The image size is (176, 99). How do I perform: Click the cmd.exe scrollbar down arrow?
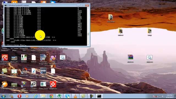[x=88, y=45]
